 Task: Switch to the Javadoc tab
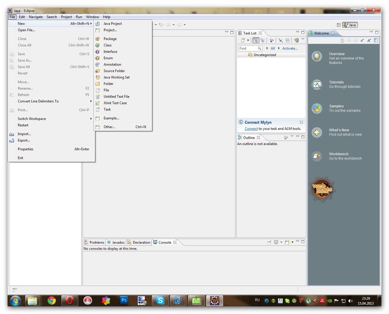click(116, 243)
